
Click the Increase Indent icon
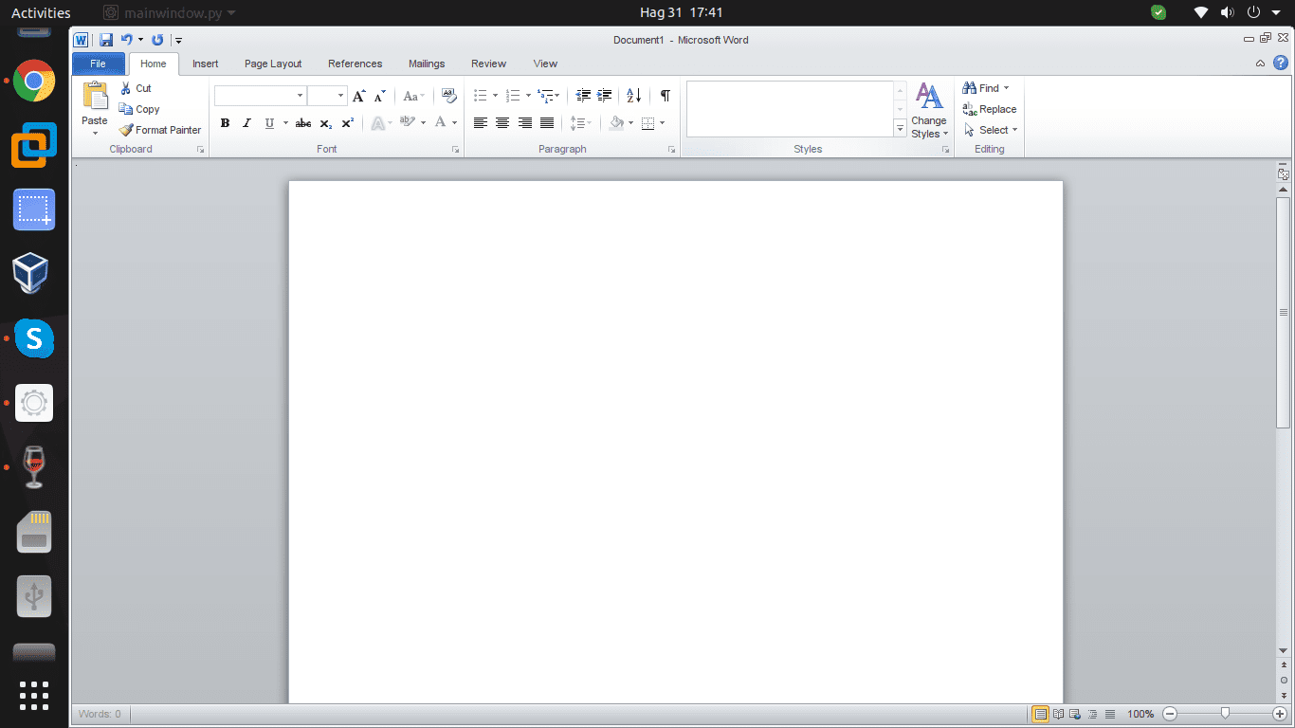tap(604, 96)
